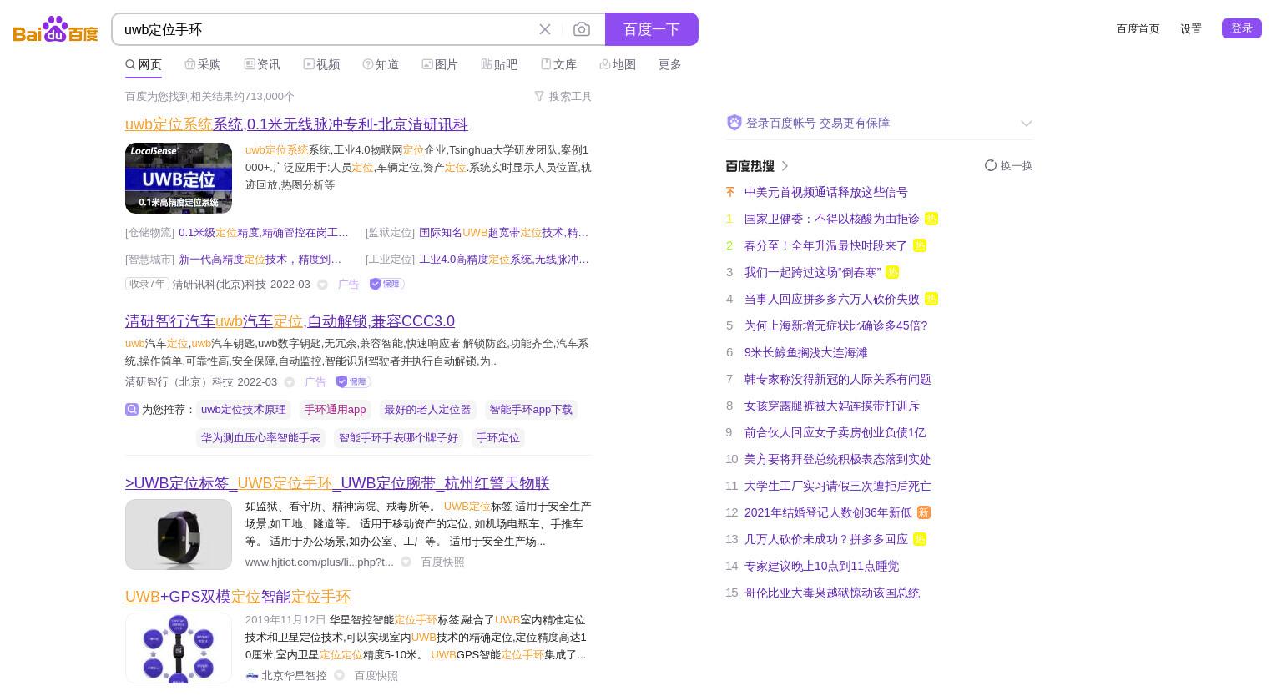Open UWB+GPS双模定位智能定位手环 result
The width and height of the screenshot is (1282, 696).
(x=238, y=597)
